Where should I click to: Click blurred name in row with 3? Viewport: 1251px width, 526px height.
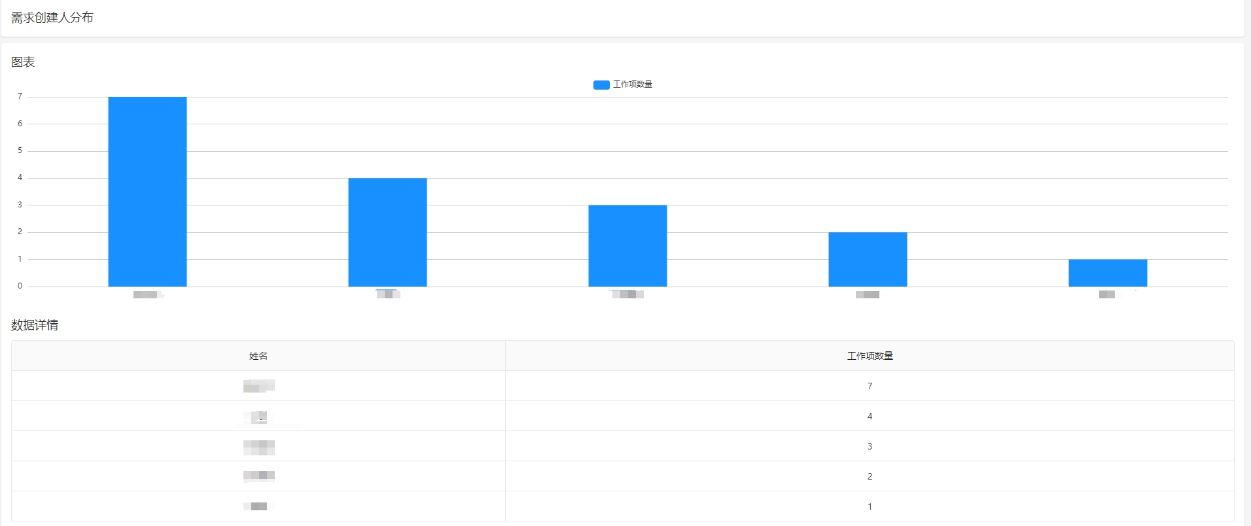(x=258, y=447)
